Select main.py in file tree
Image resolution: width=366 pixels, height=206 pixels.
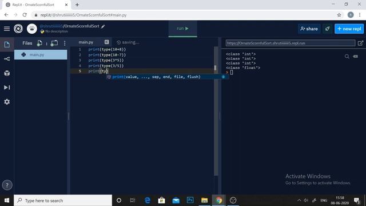click(x=41, y=55)
